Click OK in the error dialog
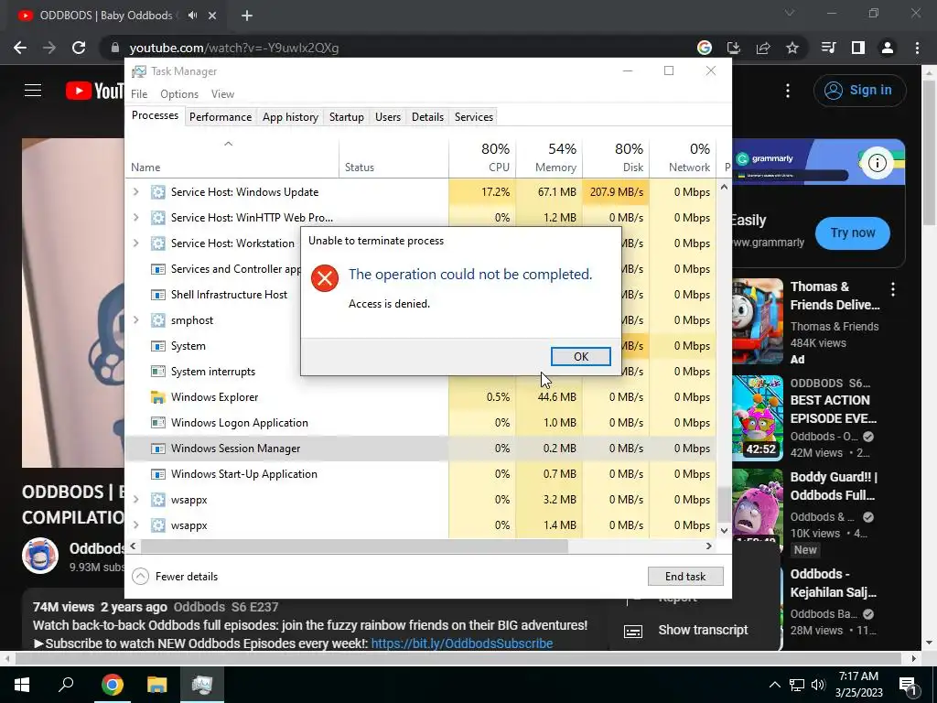 coord(580,356)
